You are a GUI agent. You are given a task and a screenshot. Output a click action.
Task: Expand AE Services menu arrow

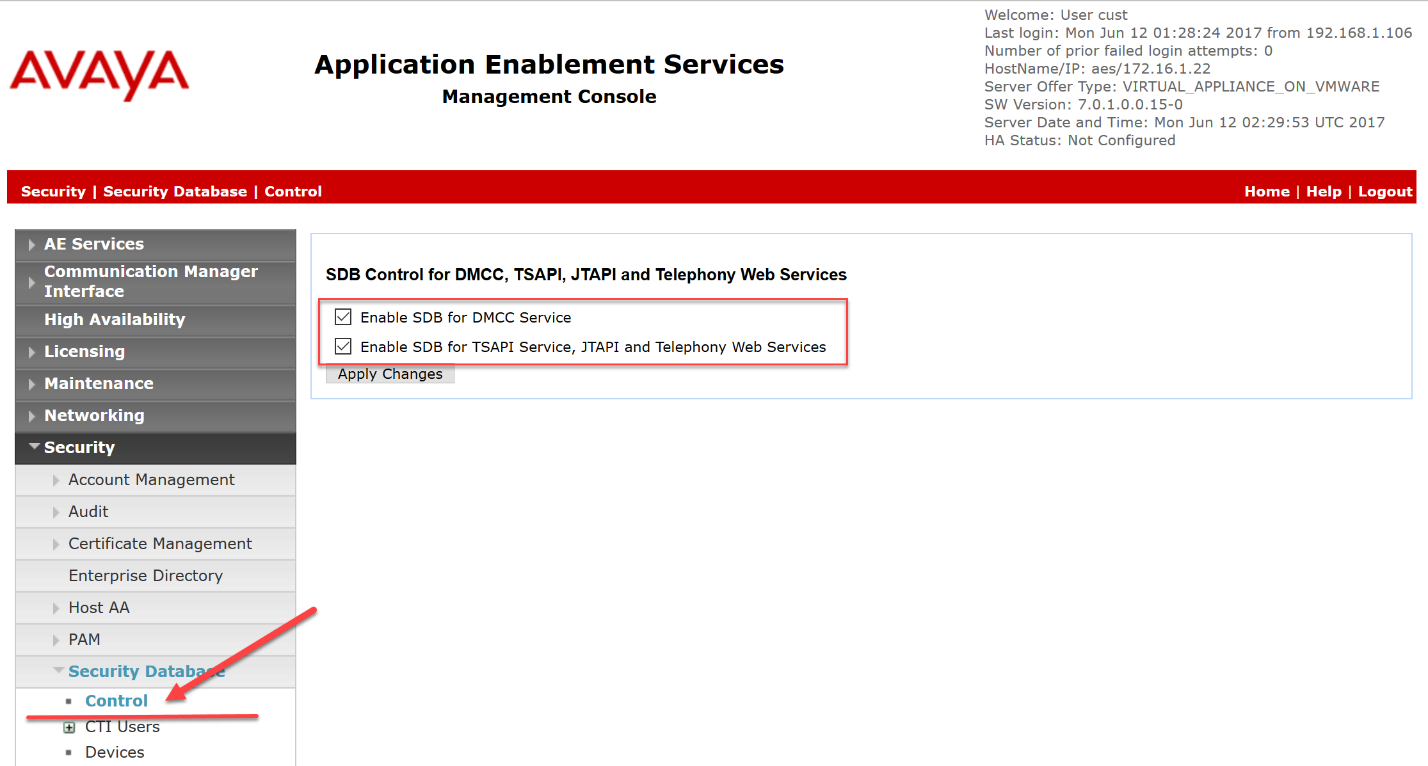pos(31,244)
